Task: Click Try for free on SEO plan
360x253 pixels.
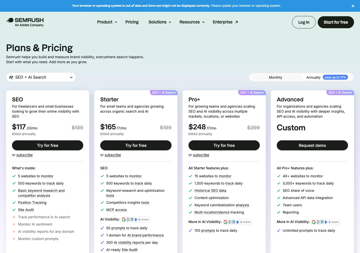Action: click(x=47, y=145)
